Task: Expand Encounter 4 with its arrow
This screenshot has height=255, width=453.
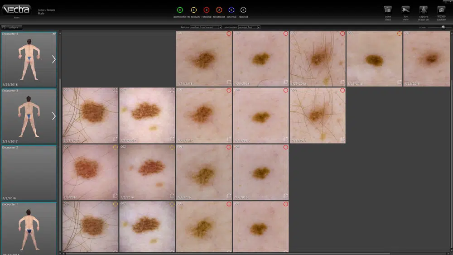Action: point(54,59)
